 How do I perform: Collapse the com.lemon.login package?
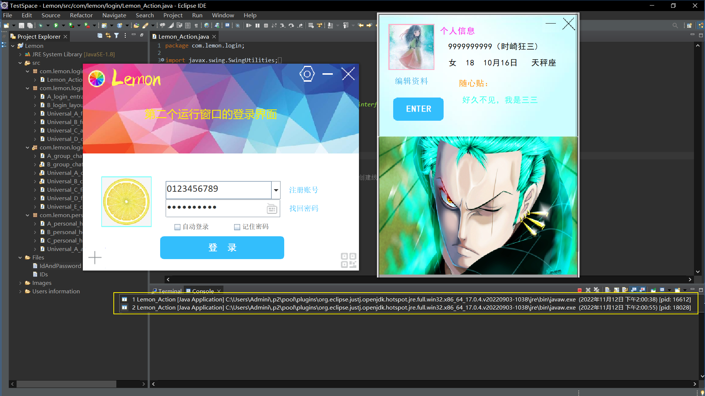27,71
